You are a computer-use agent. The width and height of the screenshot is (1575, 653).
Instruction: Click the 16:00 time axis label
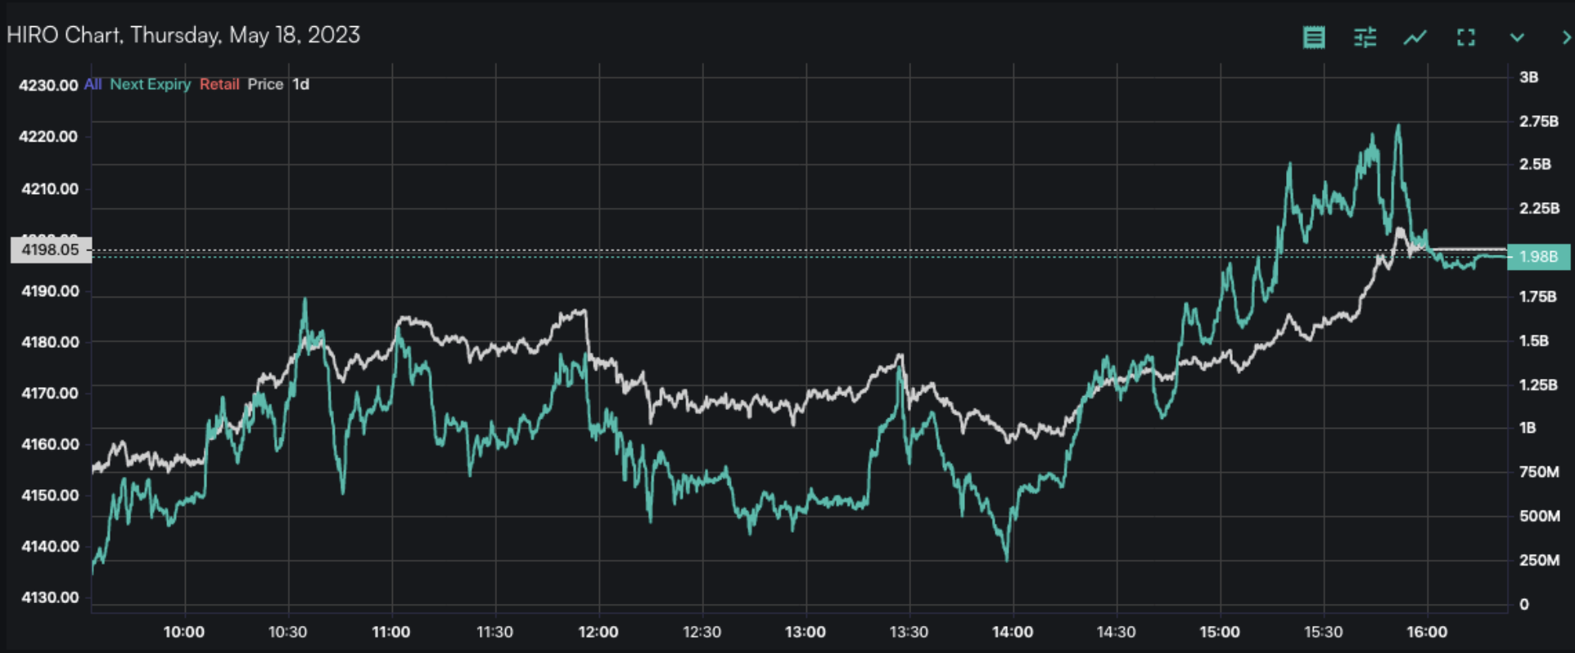(x=1427, y=632)
